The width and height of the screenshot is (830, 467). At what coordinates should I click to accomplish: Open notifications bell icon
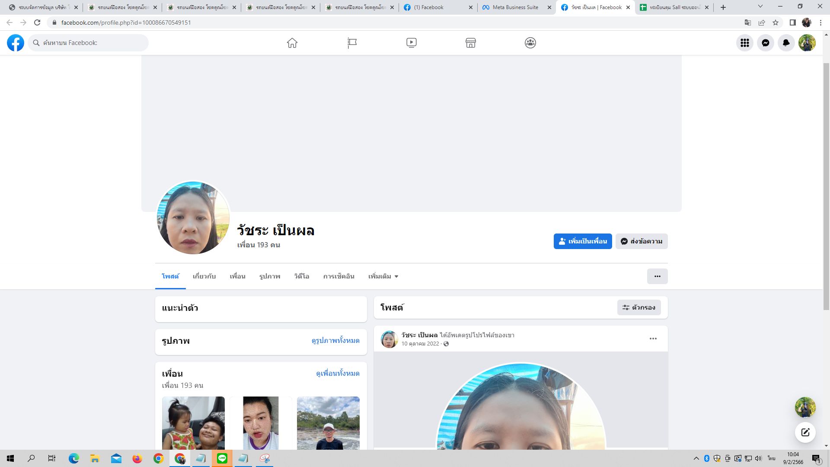(786, 43)
